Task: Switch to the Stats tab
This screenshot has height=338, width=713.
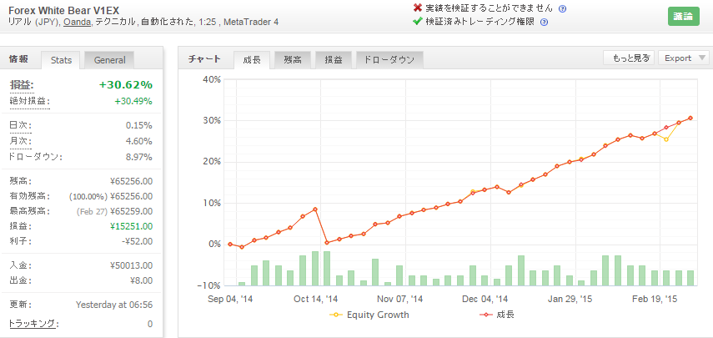Action: tap(61, 60)
